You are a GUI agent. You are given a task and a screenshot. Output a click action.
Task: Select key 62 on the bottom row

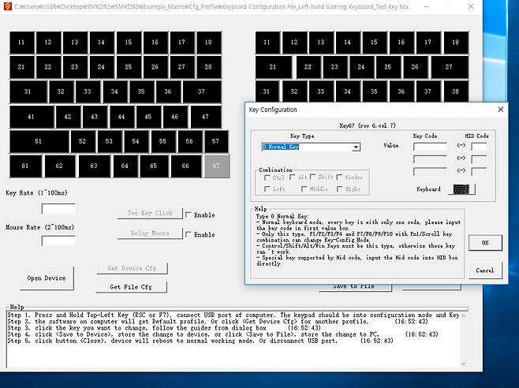click(x=59, y=166)
